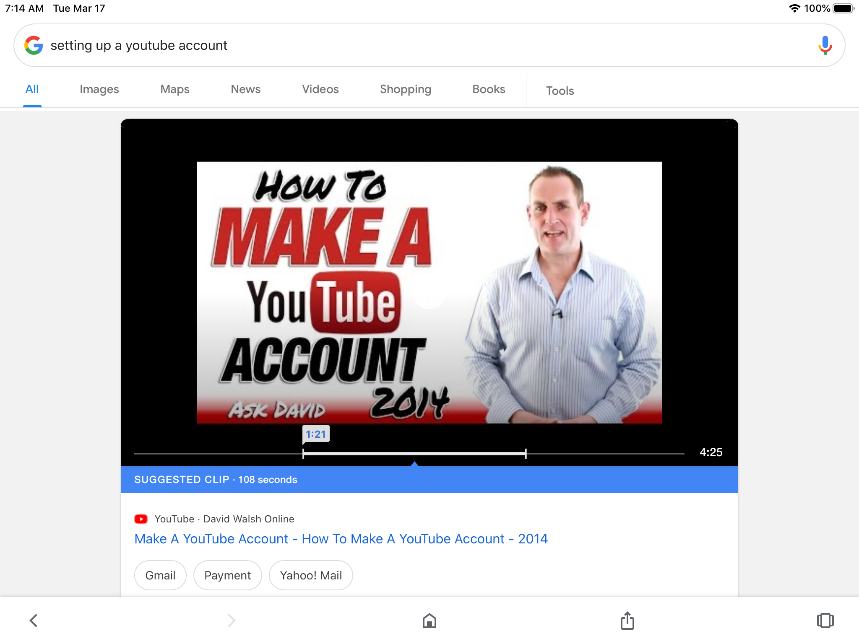Tap the share icon

point(627,621)
